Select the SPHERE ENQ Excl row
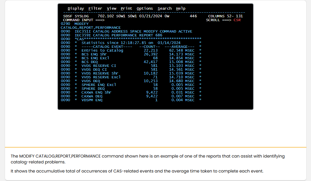Image resolution: width=311 pixels, height=181 pixels. tap(131, 85)
